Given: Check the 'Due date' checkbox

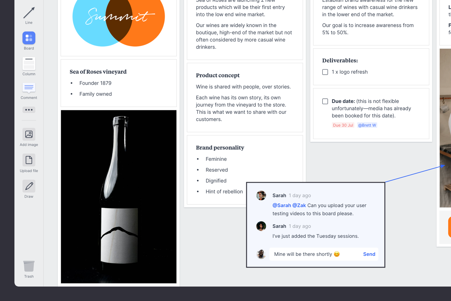Looking at the screenshot, I should (325, 101).
